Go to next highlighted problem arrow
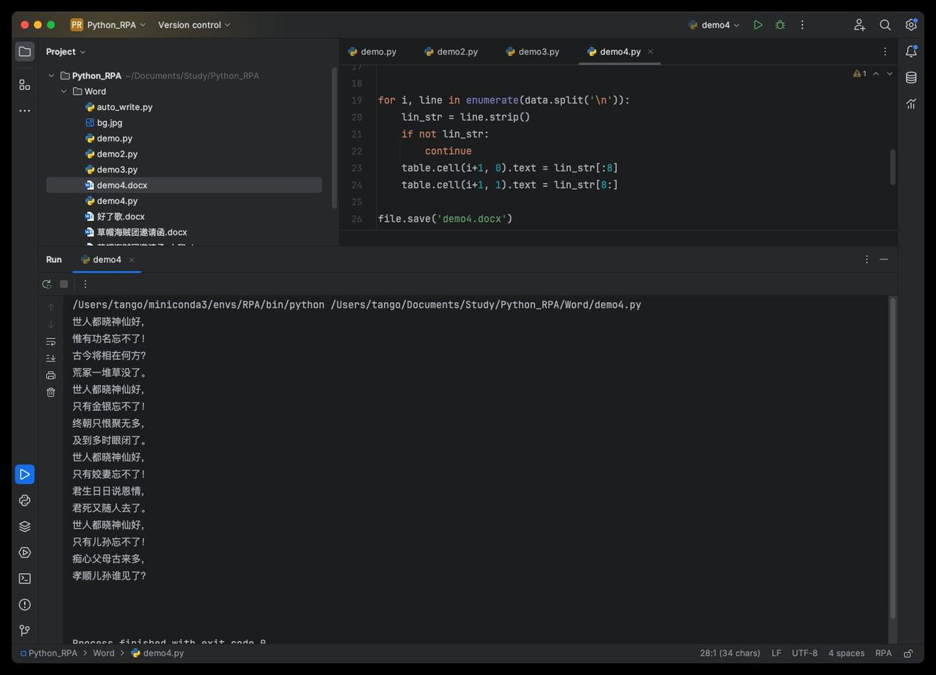The height and width of the screenshot is (675, 936). click(x=890, y=74)
